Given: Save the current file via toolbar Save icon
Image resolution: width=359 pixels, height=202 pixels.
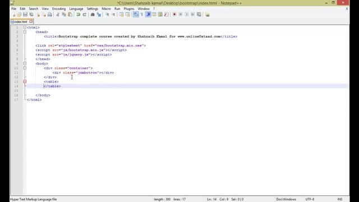Looking at the screenshot, I should [25, 15].
